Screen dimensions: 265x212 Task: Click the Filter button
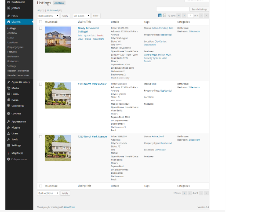coord(96,15)
